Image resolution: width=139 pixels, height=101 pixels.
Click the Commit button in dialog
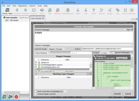click(x=117, y=94)
